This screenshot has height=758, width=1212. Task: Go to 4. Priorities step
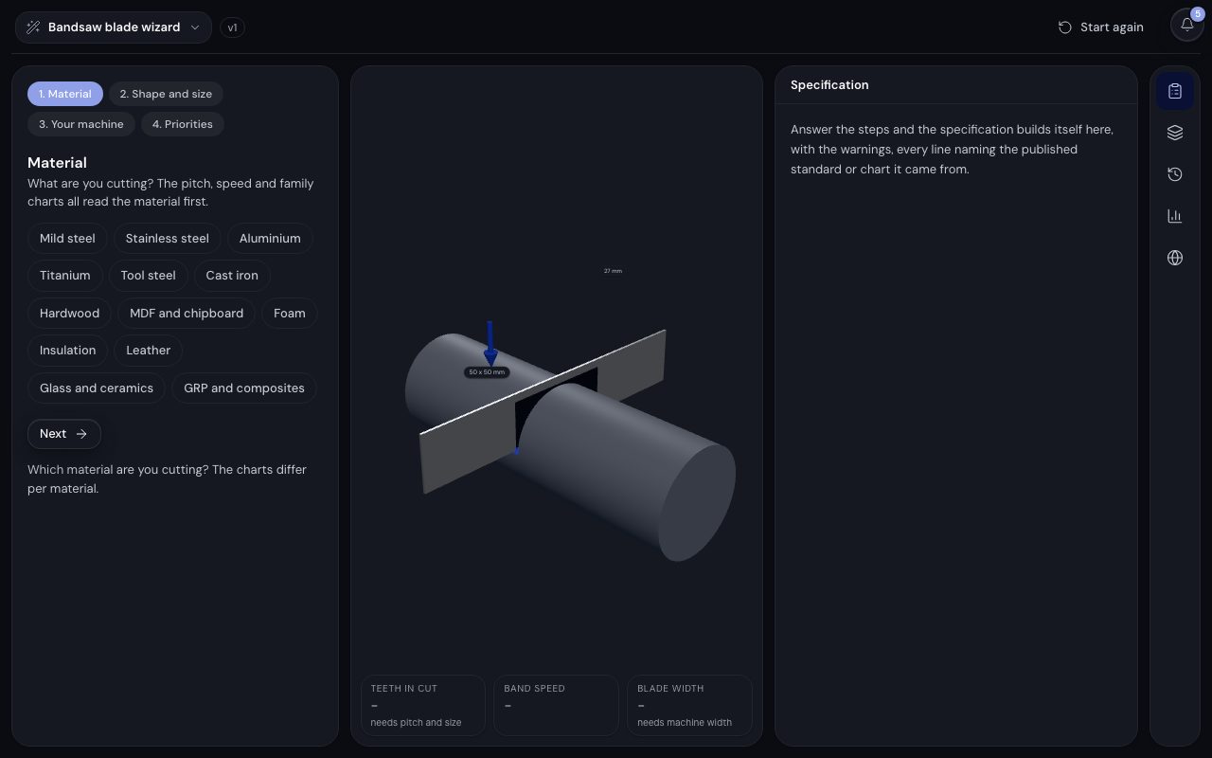tap(183, 124)
